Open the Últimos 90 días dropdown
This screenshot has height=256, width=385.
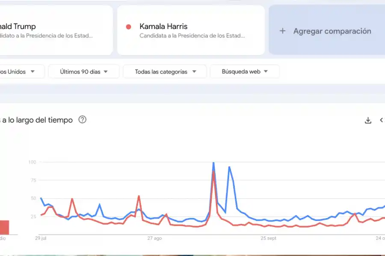point(83,71)
